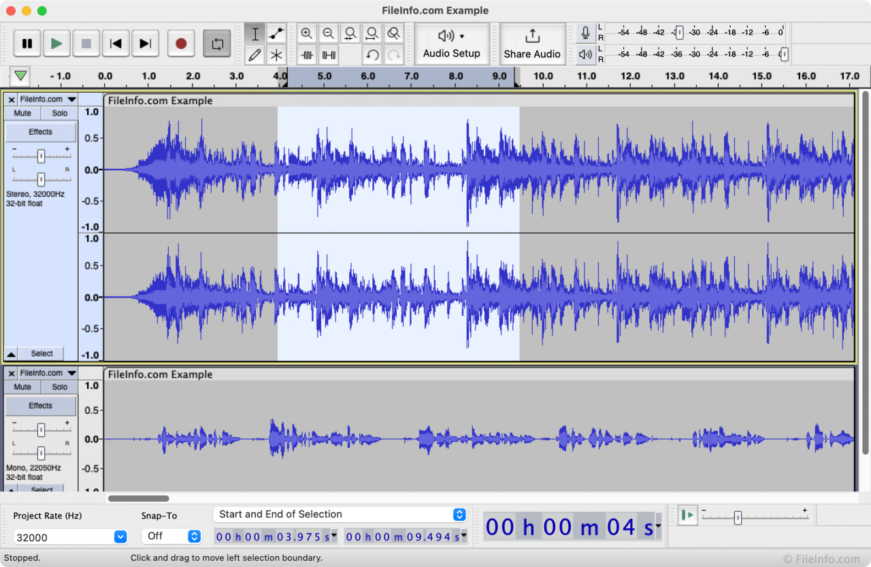
Task: Open the Snap-To Off dropdown
Action: [195, 536]
